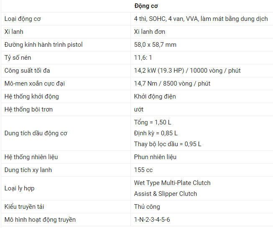Select the 'Khởi động điện' value
273x228 pixels.
(x=155, y=96)
